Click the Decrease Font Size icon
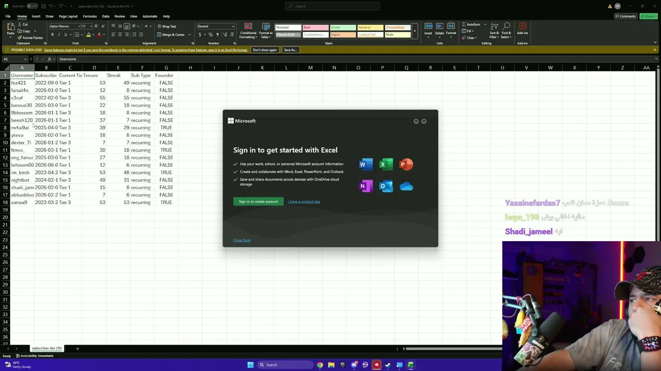The image size is (661, 371). tap(103, 26)
